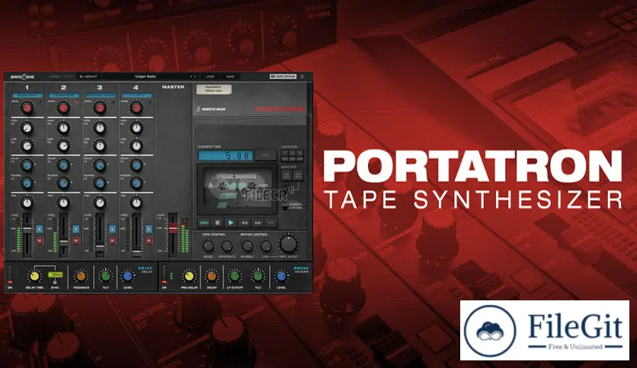Click the Play button on the tape transport
Viewport: 637px width, 368px height.
coord(230,223)
